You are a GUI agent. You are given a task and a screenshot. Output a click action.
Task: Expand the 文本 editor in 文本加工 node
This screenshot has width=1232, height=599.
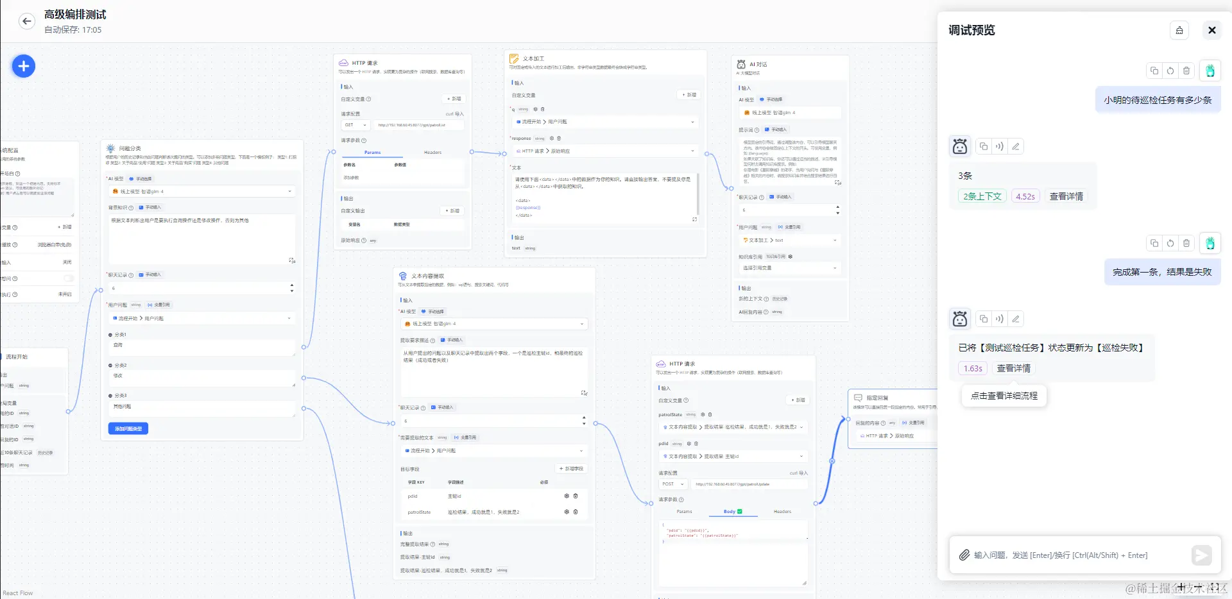695,219
